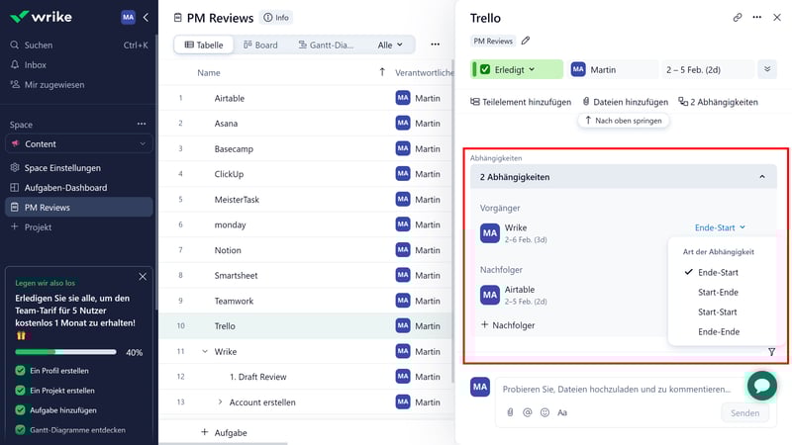
Task: Expand the Account erstellen task
Action: 220,402
